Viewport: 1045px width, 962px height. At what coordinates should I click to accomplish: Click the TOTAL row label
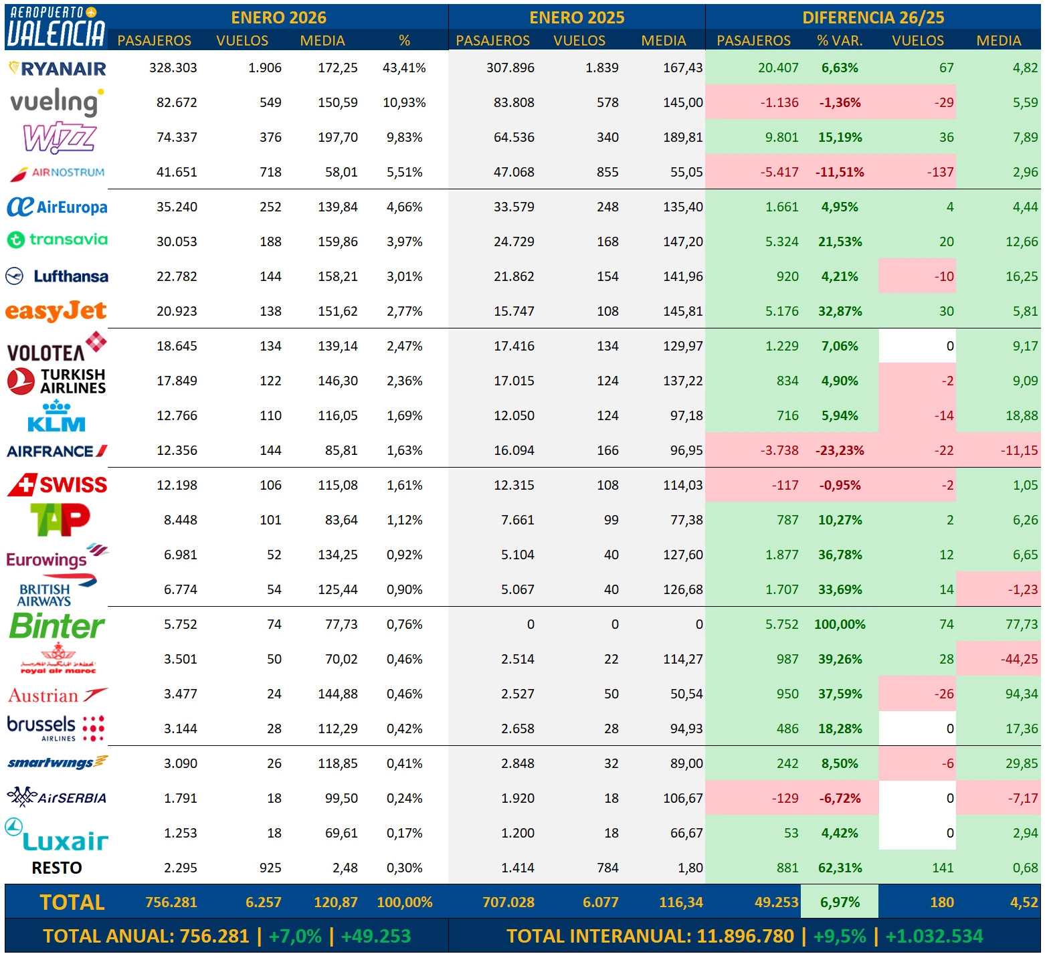(72, 902)
